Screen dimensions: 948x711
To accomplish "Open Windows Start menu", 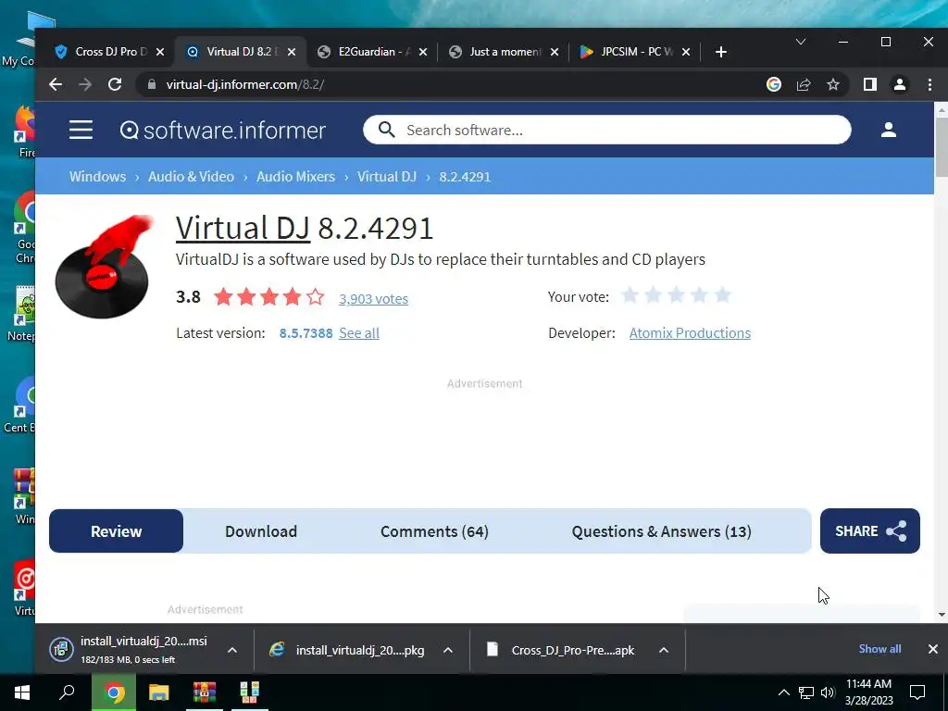I will (x=22, y=692).
